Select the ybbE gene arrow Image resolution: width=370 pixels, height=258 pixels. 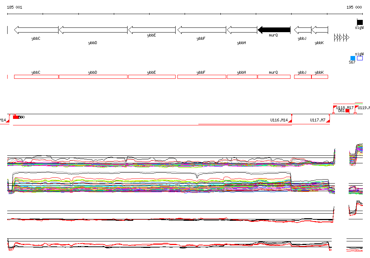[152, 30]
